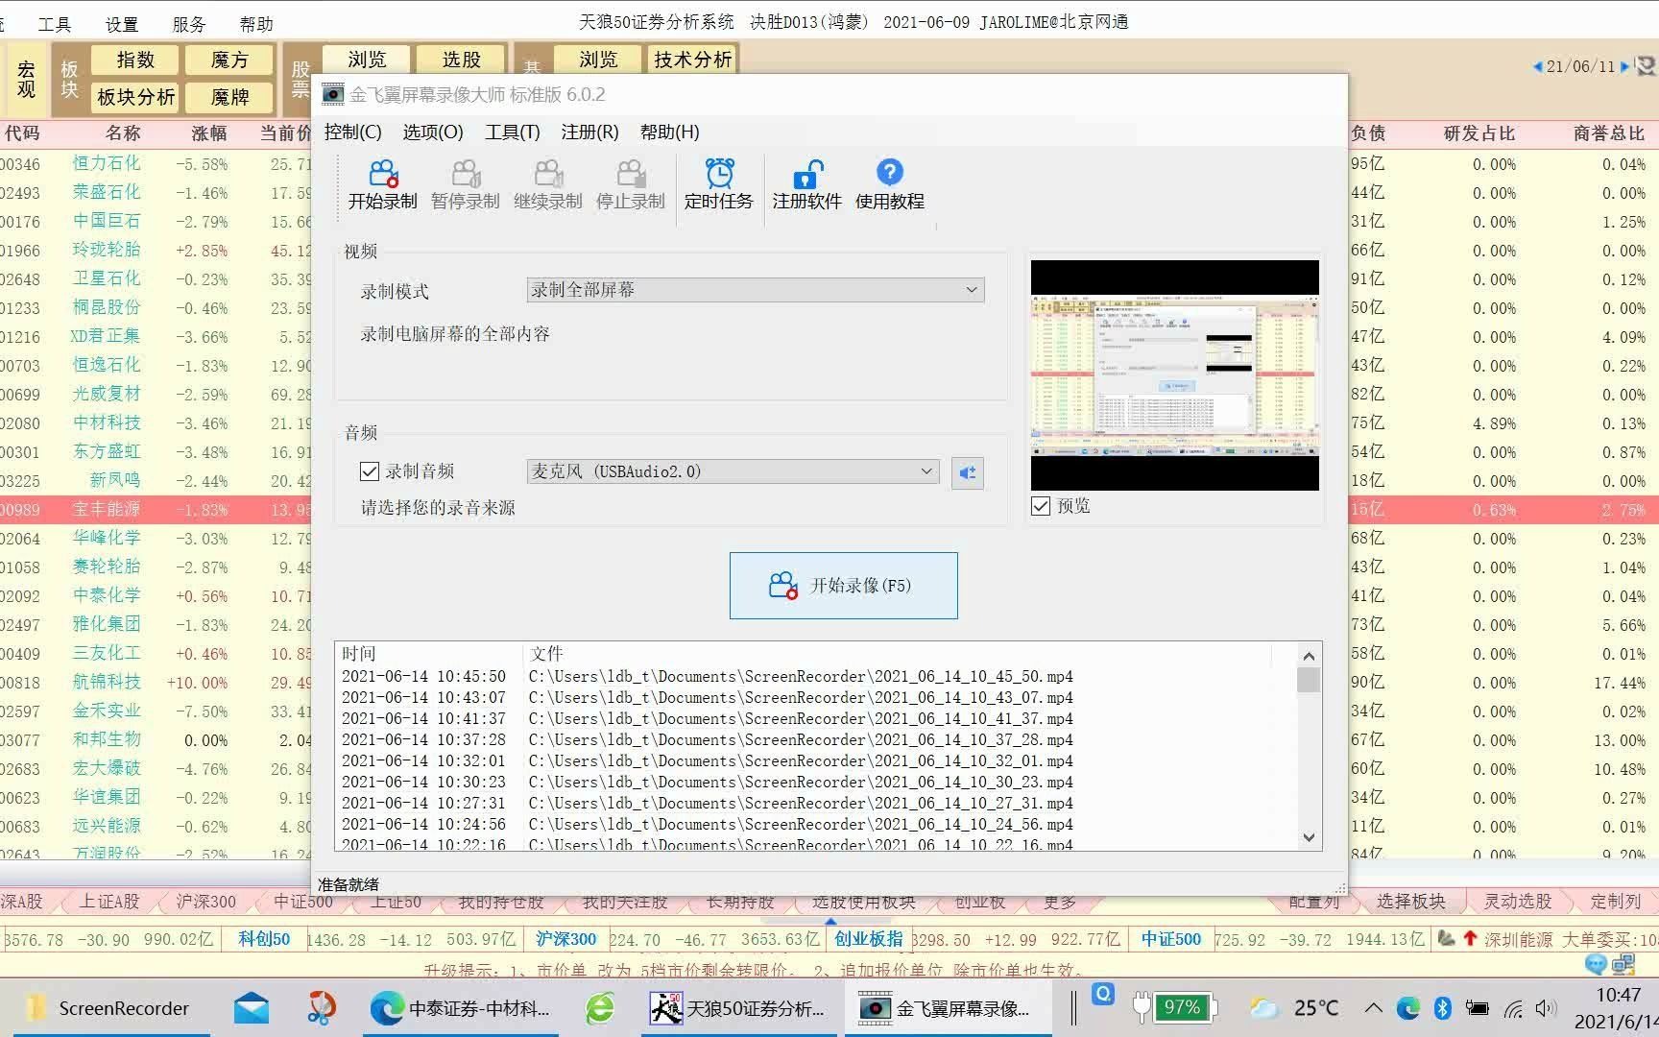Screen dimensions: 1659x1037
Task: Open the green browser icon in taskbar
Action: [601, 1008]
